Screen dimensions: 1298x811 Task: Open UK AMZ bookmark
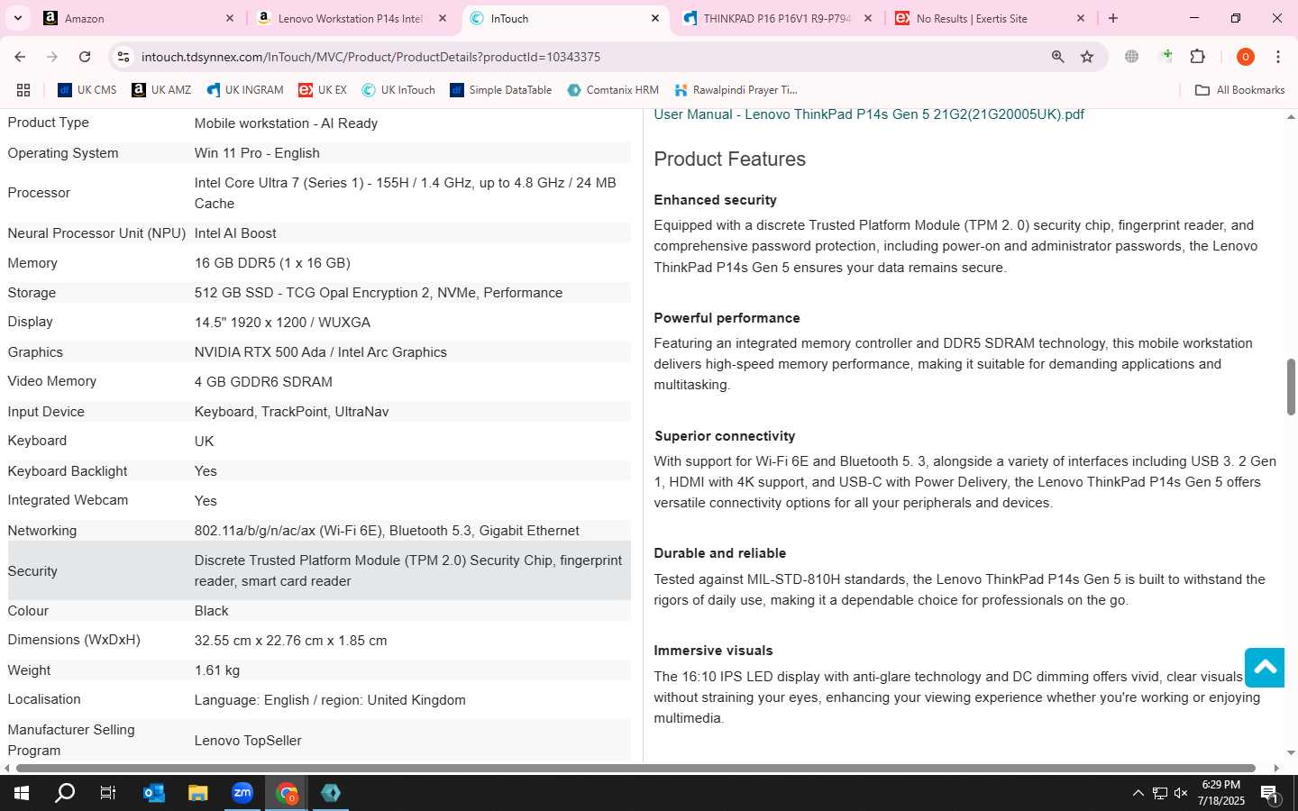[161, 90]
